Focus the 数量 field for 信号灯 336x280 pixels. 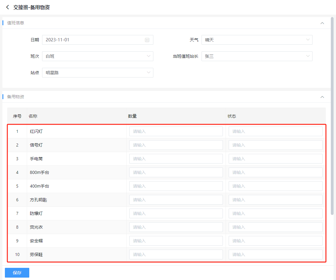[x=176, y=145]
